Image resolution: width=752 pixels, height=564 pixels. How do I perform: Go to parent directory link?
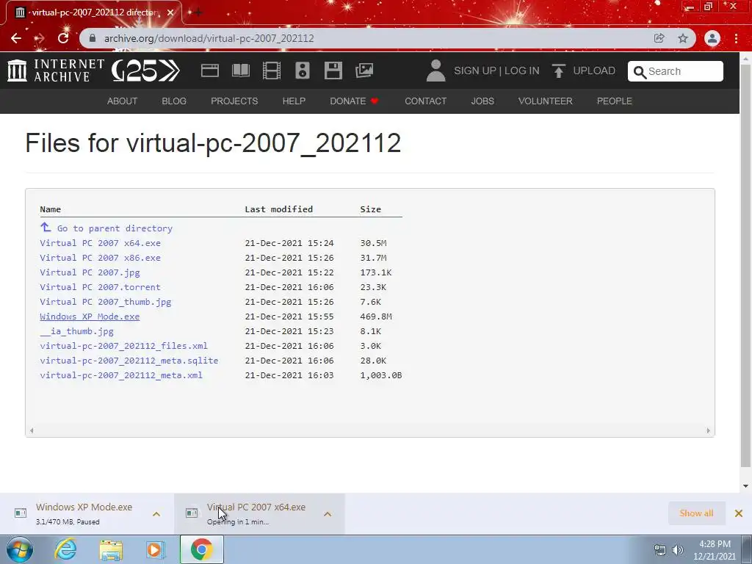coord(115,228)
